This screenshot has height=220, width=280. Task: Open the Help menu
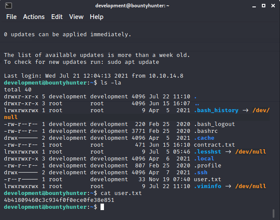[97, 17]
